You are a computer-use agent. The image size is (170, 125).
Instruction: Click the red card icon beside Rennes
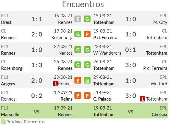tap(56, 84)
